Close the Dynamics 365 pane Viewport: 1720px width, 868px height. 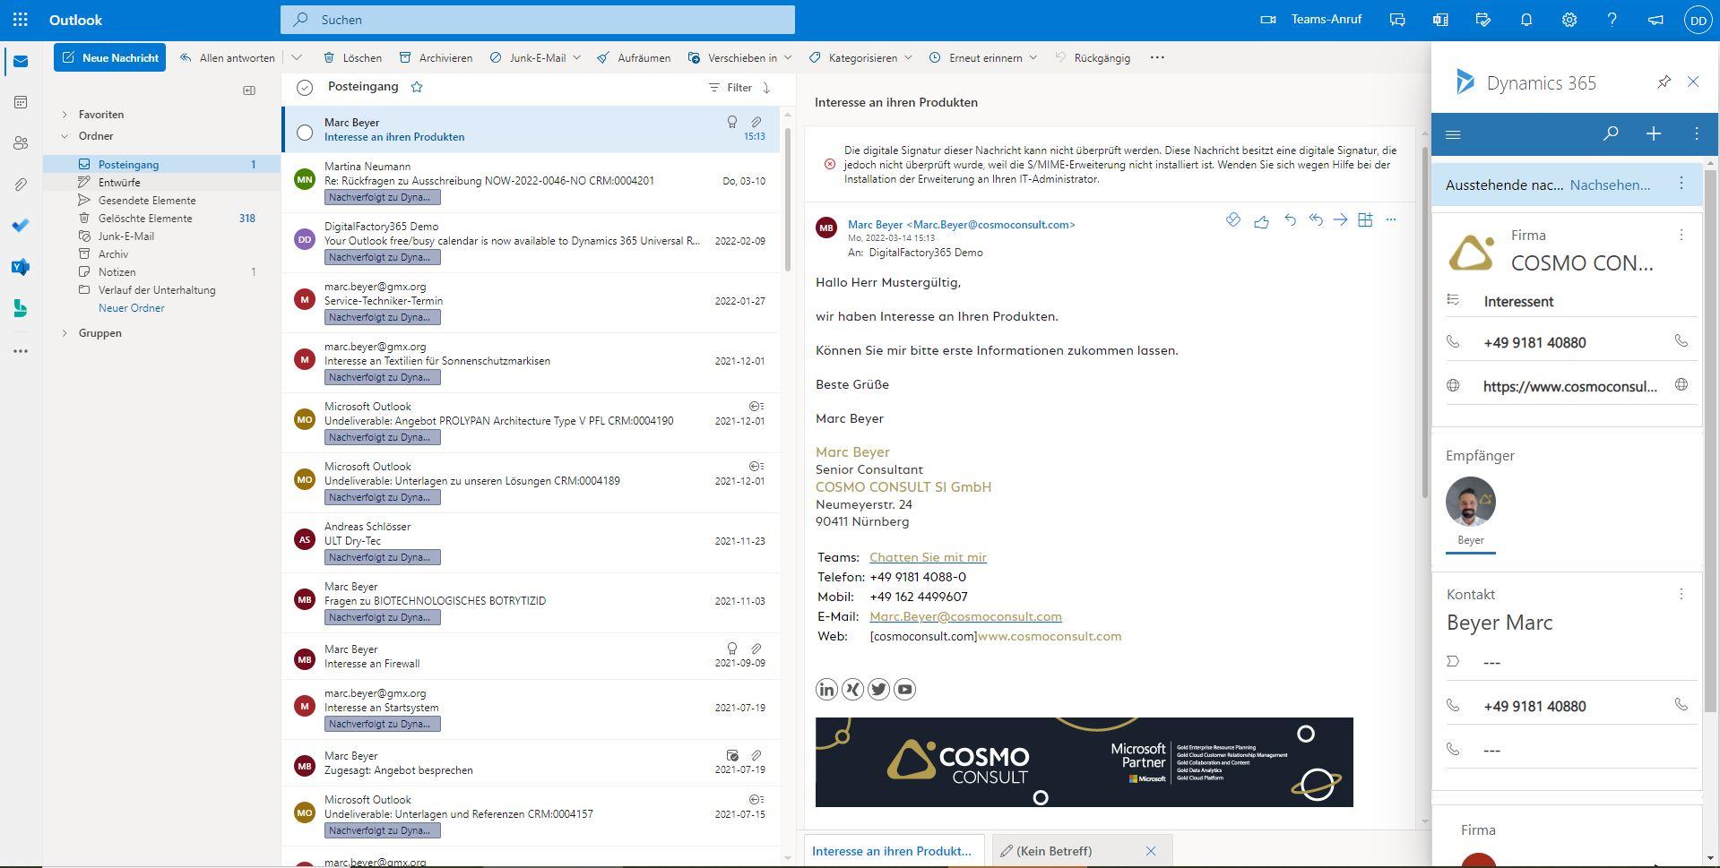tap(1693, 82)
